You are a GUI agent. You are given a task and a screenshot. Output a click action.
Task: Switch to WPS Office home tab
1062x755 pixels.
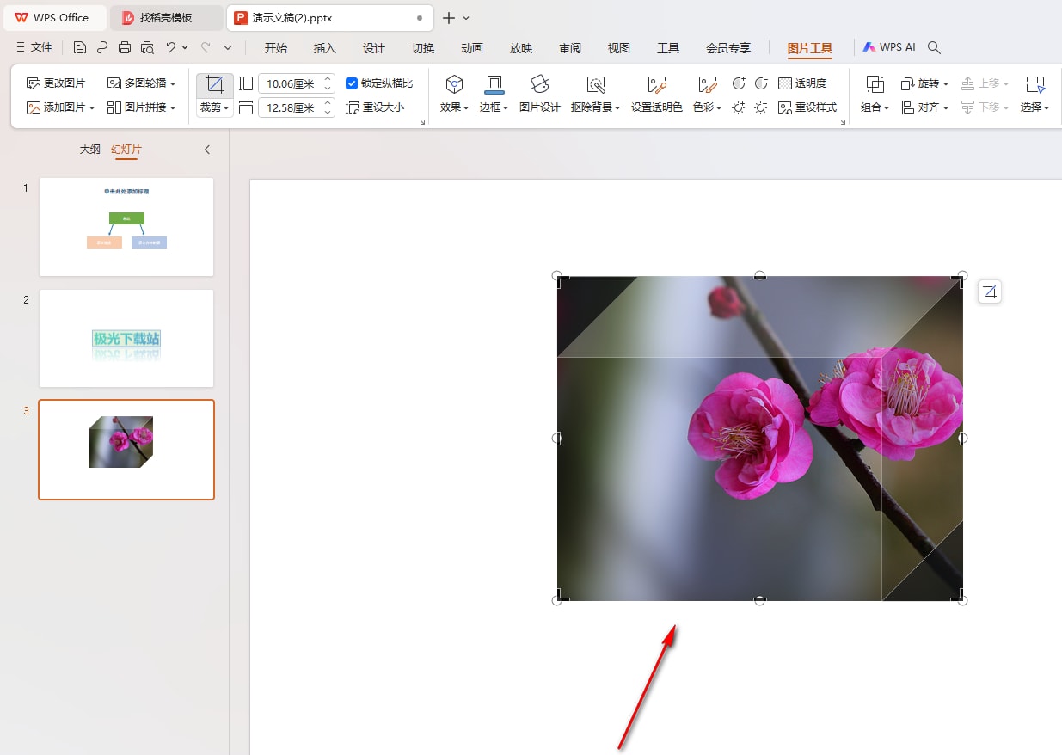pyautogui.click(x=53, y=18)
